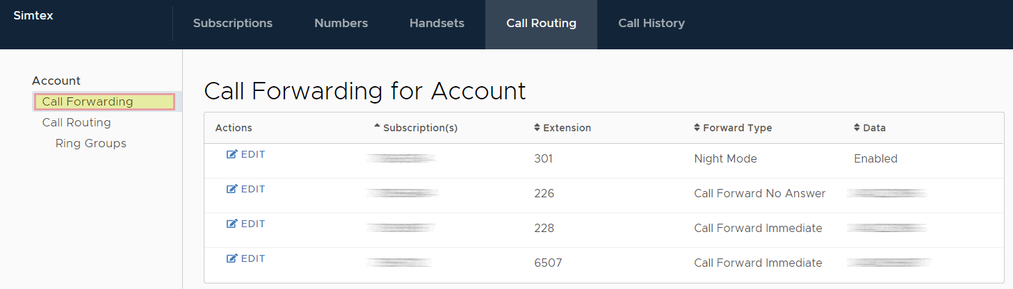View the Call History tab

pos(651,24)
